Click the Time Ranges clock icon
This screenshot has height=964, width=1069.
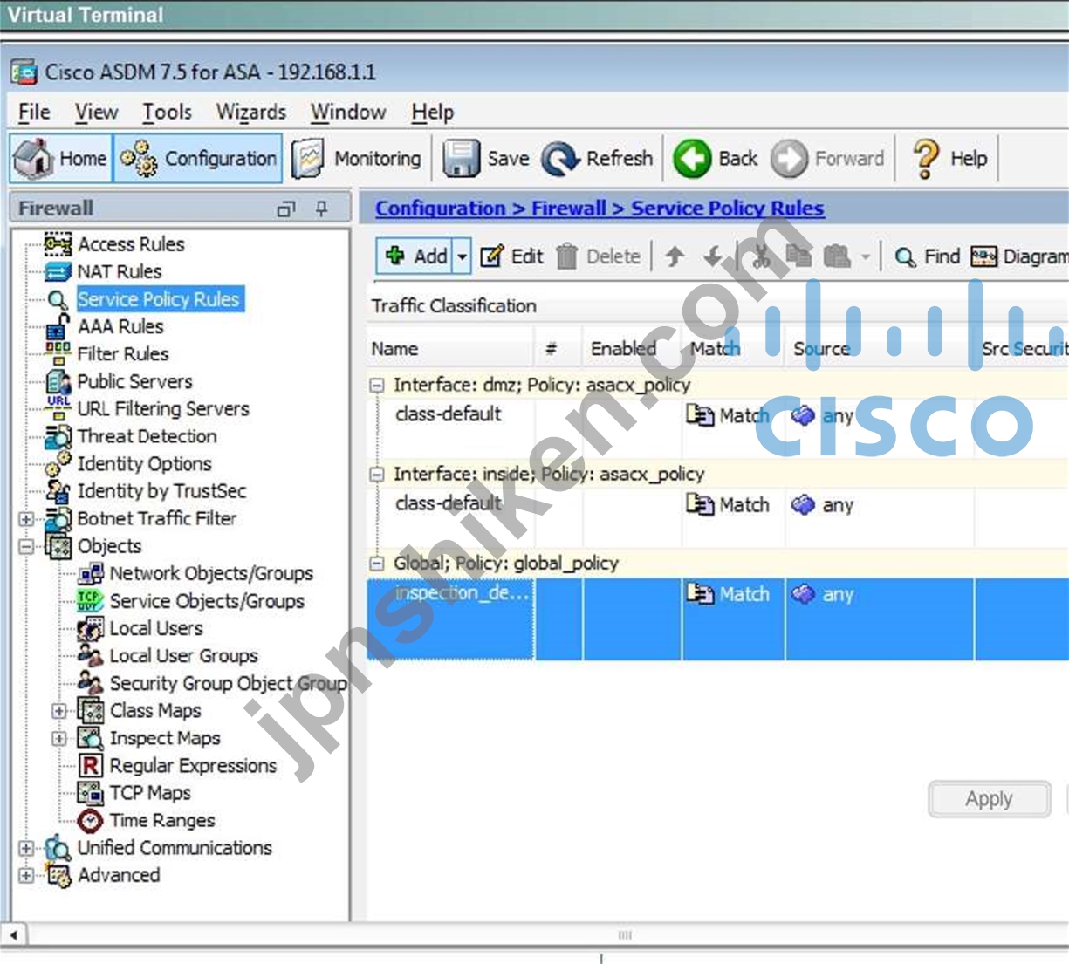click(x=90, y=821)
